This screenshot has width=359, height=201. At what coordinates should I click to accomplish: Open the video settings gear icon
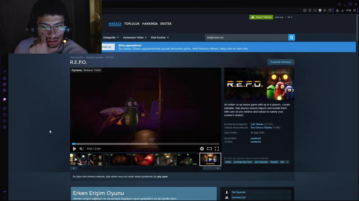[x=202, y=149]
